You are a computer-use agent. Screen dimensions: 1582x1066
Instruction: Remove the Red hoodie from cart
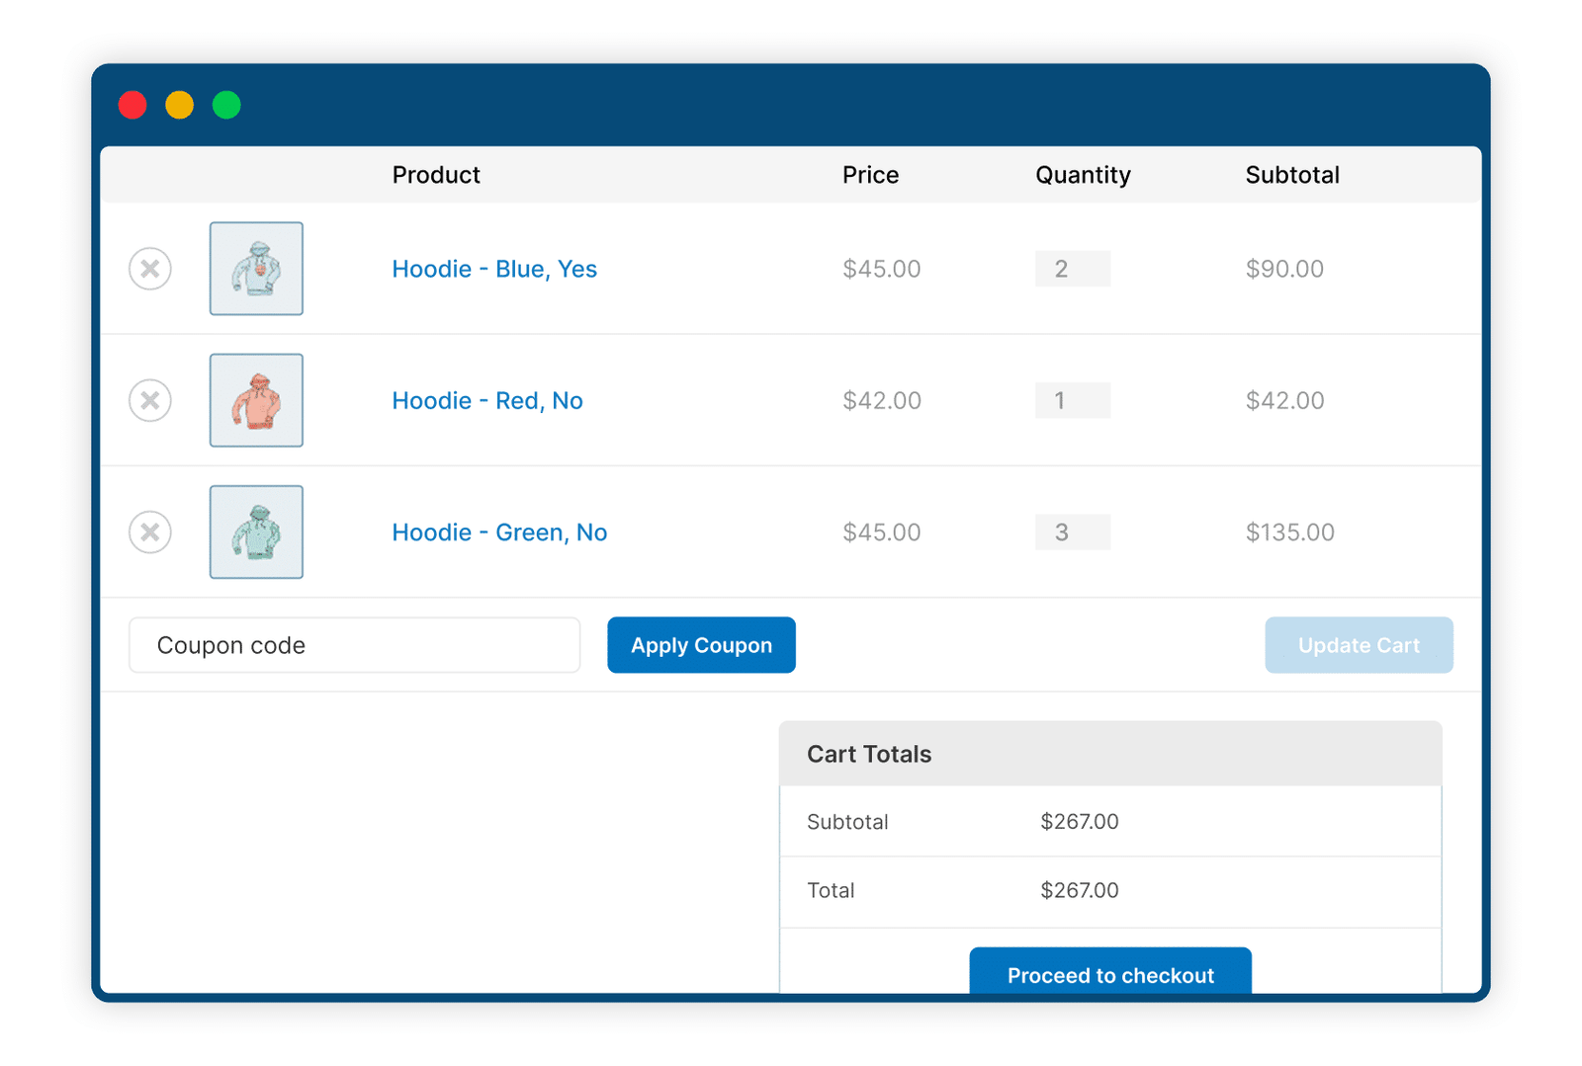point(150,400)
